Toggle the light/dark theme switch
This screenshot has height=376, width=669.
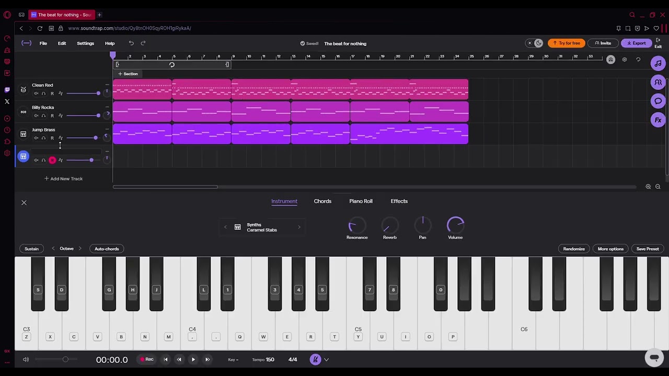pos(535,43)
